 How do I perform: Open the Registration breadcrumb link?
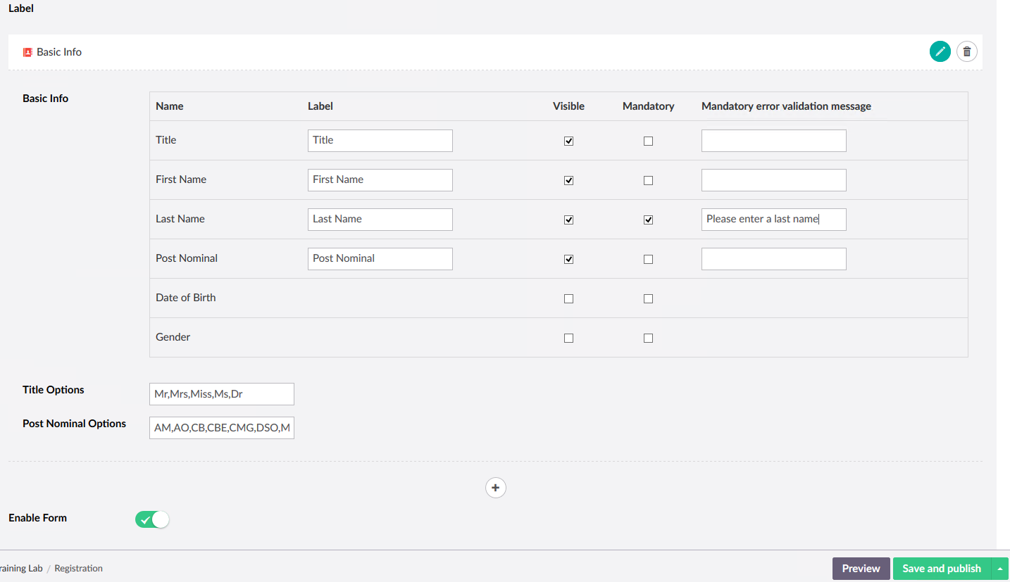[x=77, y=568]
